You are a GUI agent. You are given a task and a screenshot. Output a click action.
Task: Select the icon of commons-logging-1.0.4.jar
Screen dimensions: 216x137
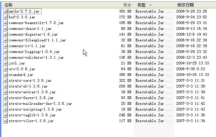click(x=5, y=52)
